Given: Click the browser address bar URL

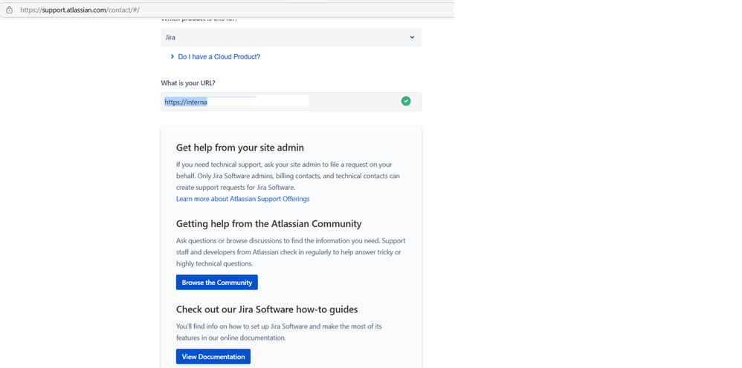Looking at the screenshot, I should pos(80,10).
